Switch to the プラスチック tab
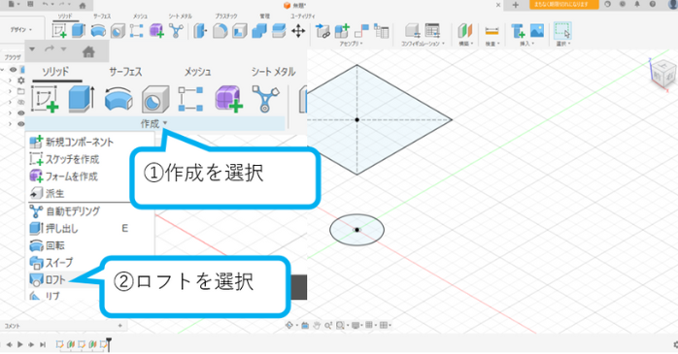This screenshot has width=678, height=354. click(x=226, y=16)
